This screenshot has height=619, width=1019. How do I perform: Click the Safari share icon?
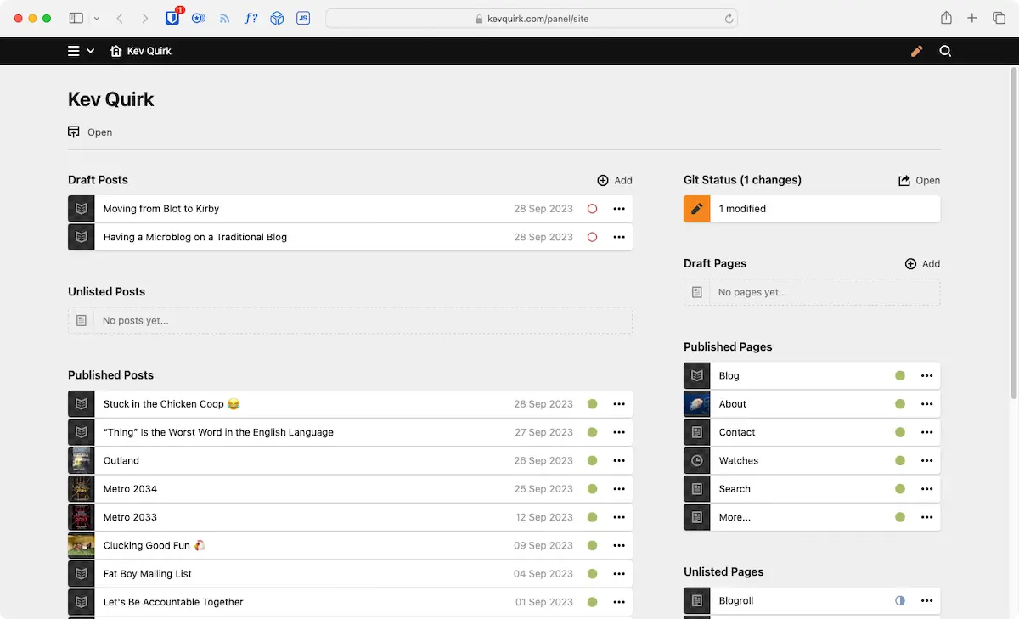pyautogui.click(x=946, y=18)
